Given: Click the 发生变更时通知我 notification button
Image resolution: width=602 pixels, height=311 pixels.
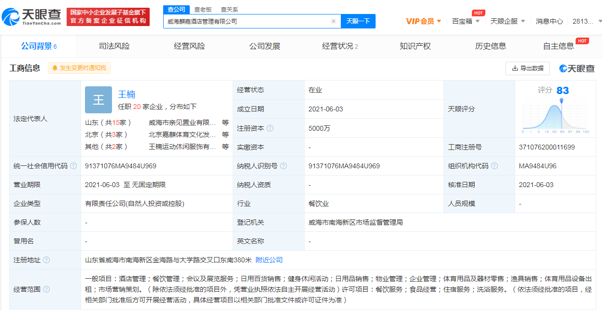Looking at the screenshot, I should [x=79, y=68].
